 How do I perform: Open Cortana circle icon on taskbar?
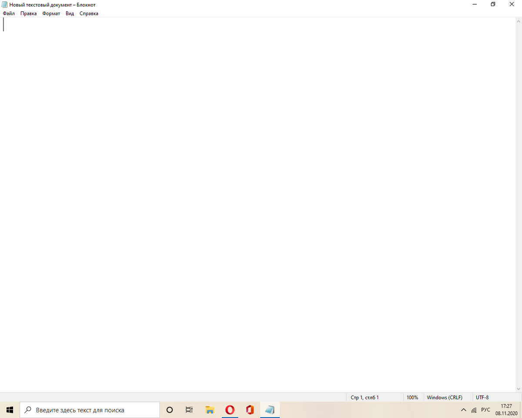coord(170,410)
